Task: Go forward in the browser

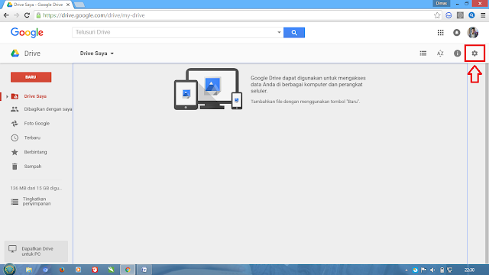Action: point(17,15)
